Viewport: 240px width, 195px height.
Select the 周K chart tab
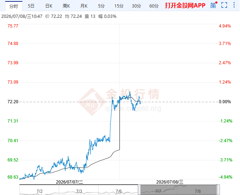click(66, 6)
